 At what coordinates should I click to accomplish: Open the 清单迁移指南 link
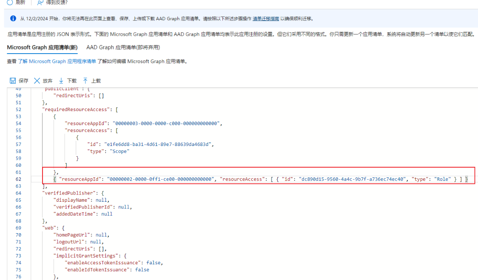(x=266, y=19)
